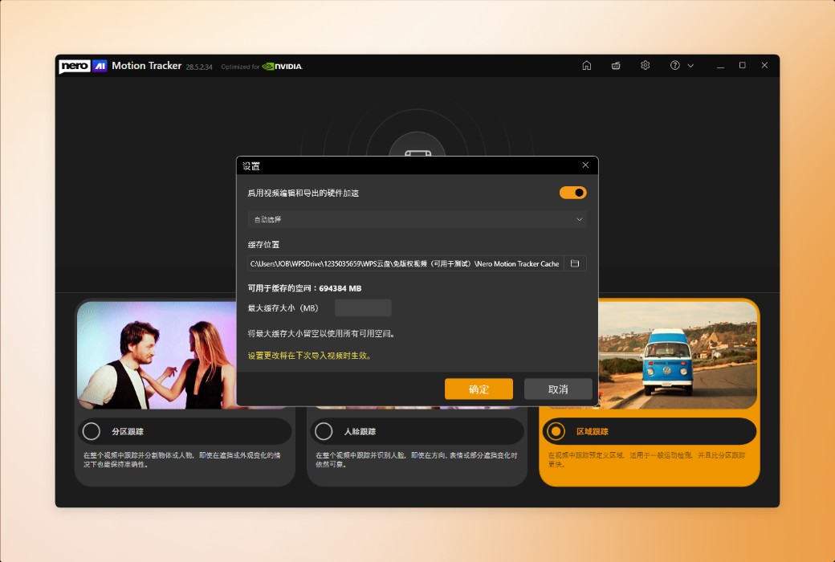Open the 自动选择 hardware dropdown
This screenshot has width=835, height=562.
click(417, 218)
